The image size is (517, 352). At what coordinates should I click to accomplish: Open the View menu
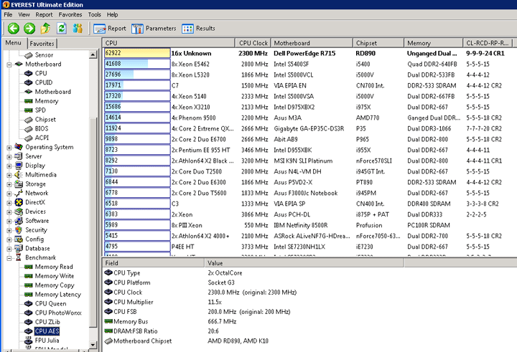pyautogui.click(x=24, y=14)
